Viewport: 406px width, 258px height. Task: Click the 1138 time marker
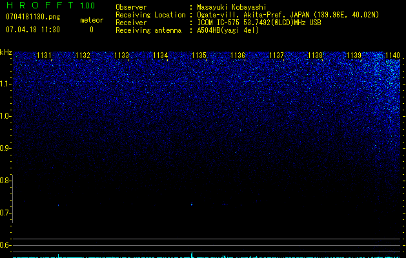click(x=316, y=55)
